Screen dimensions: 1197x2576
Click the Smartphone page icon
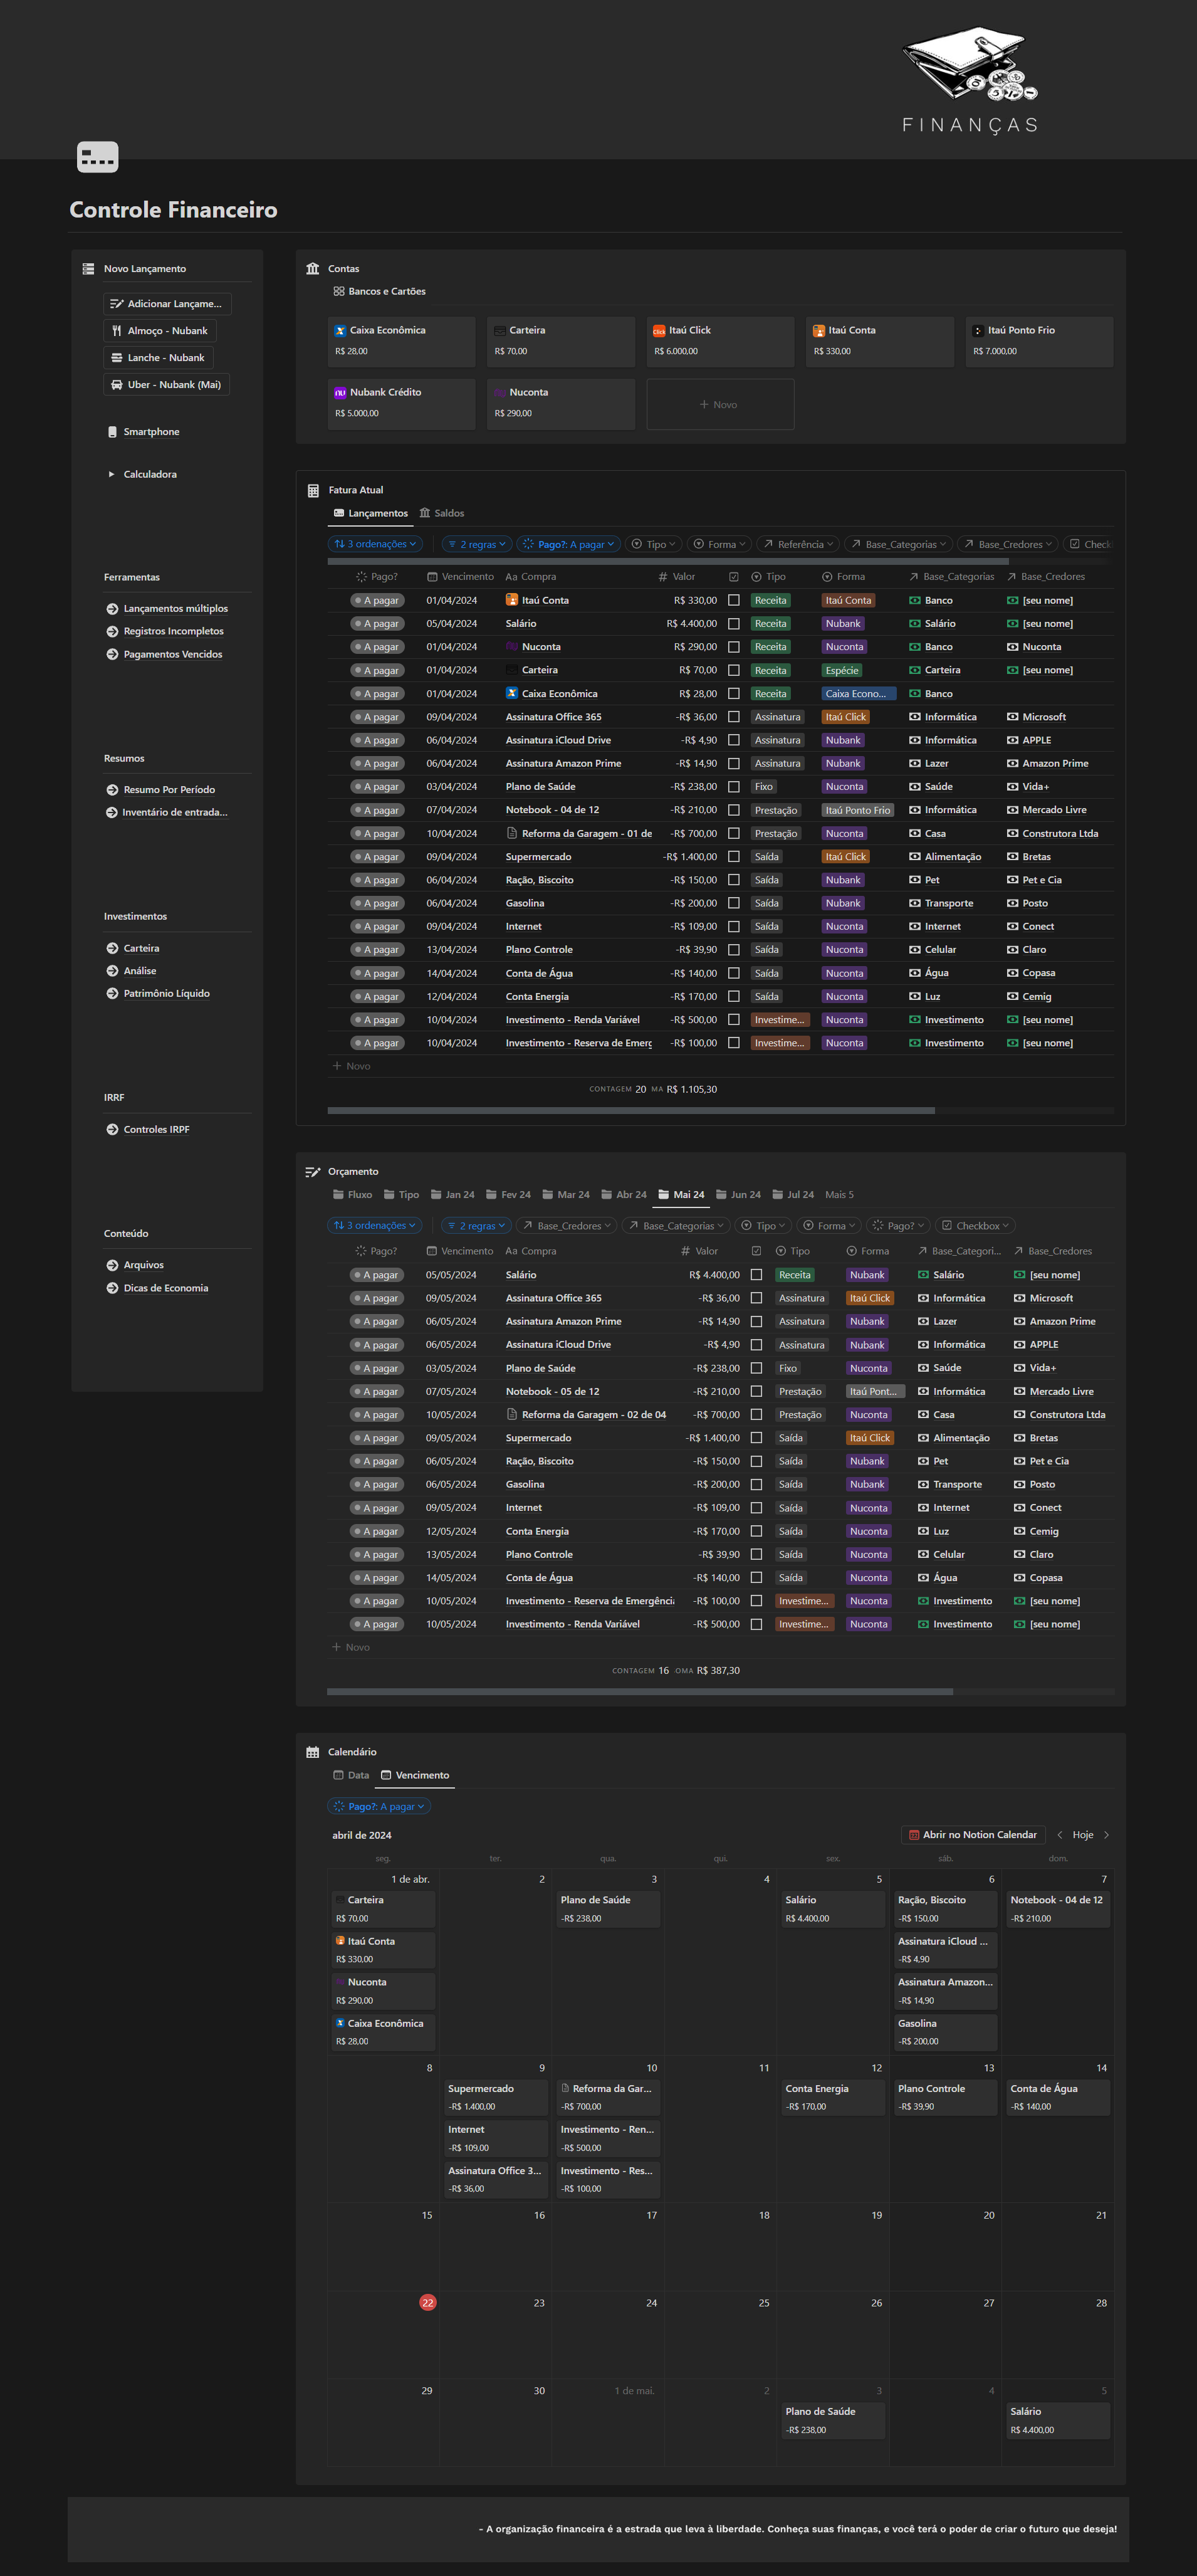tap(112, 432)
